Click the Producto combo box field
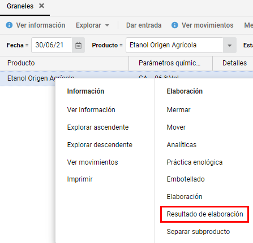This screenshot has height=243, width=253. point(174,45)
